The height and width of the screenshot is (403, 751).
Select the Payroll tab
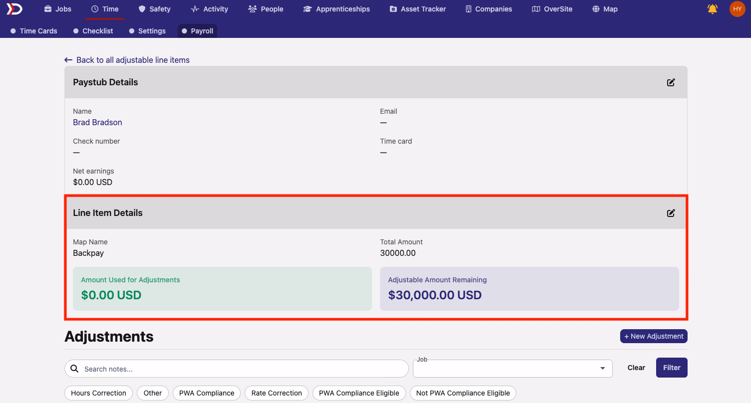tap(197, 31)
